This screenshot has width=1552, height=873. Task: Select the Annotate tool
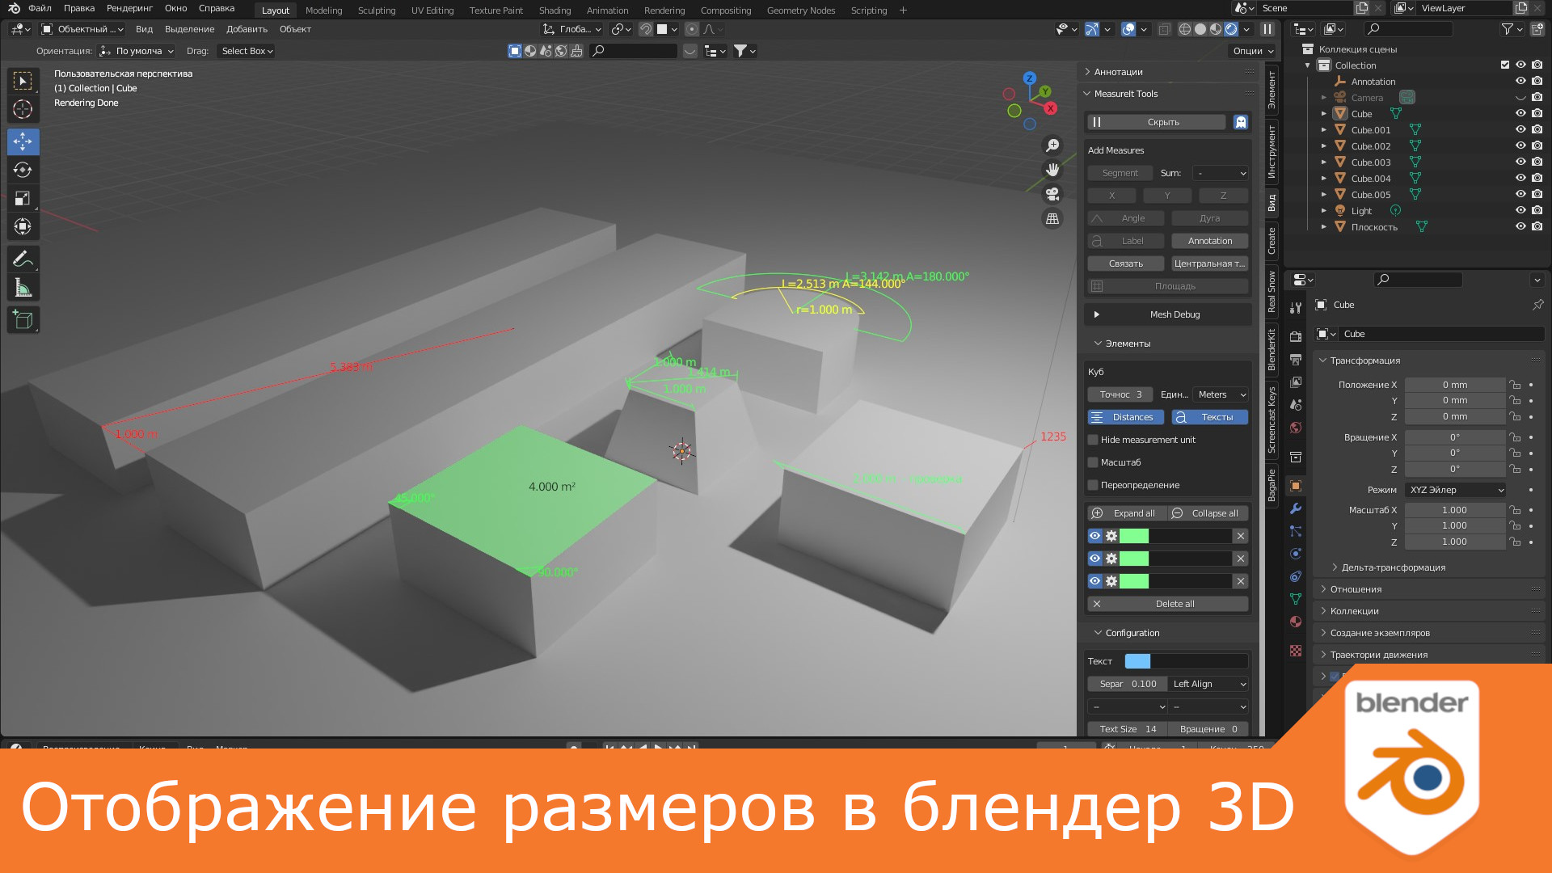click(23, 259)
